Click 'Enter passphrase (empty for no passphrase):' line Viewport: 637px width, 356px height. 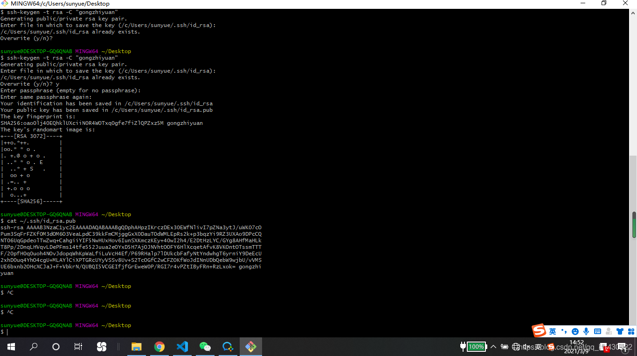click(70, 90)
